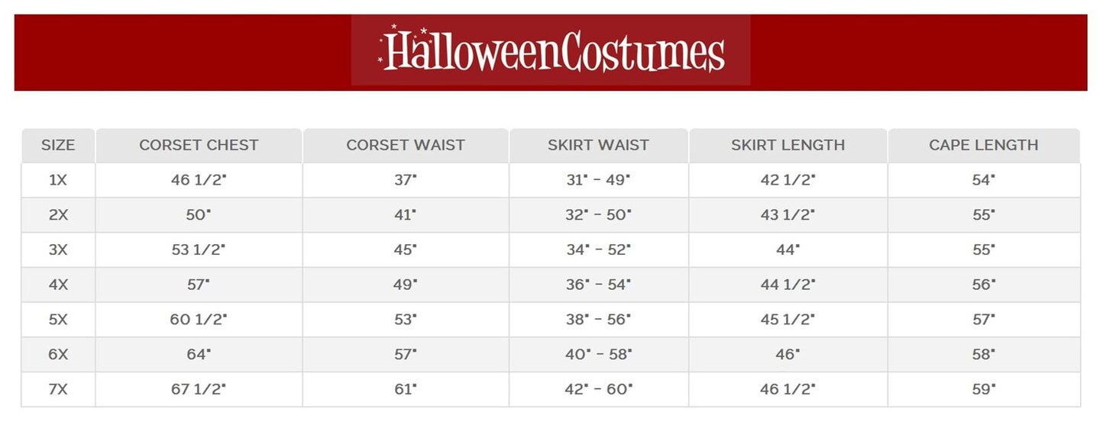Click the 46 1/2" corset chest cell for 1X
The image size is (1100, 428).
(199, 180)
